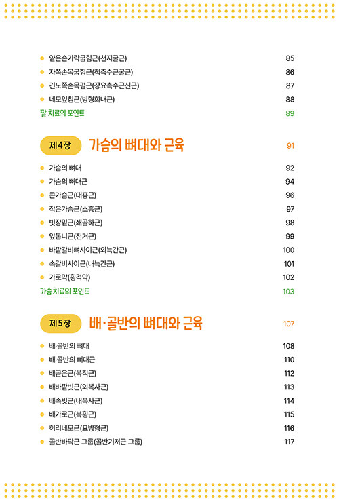339x502 pixels.
Task: Click the bullet dot beside 가슴의 뼈대
Action: point(42,168)
